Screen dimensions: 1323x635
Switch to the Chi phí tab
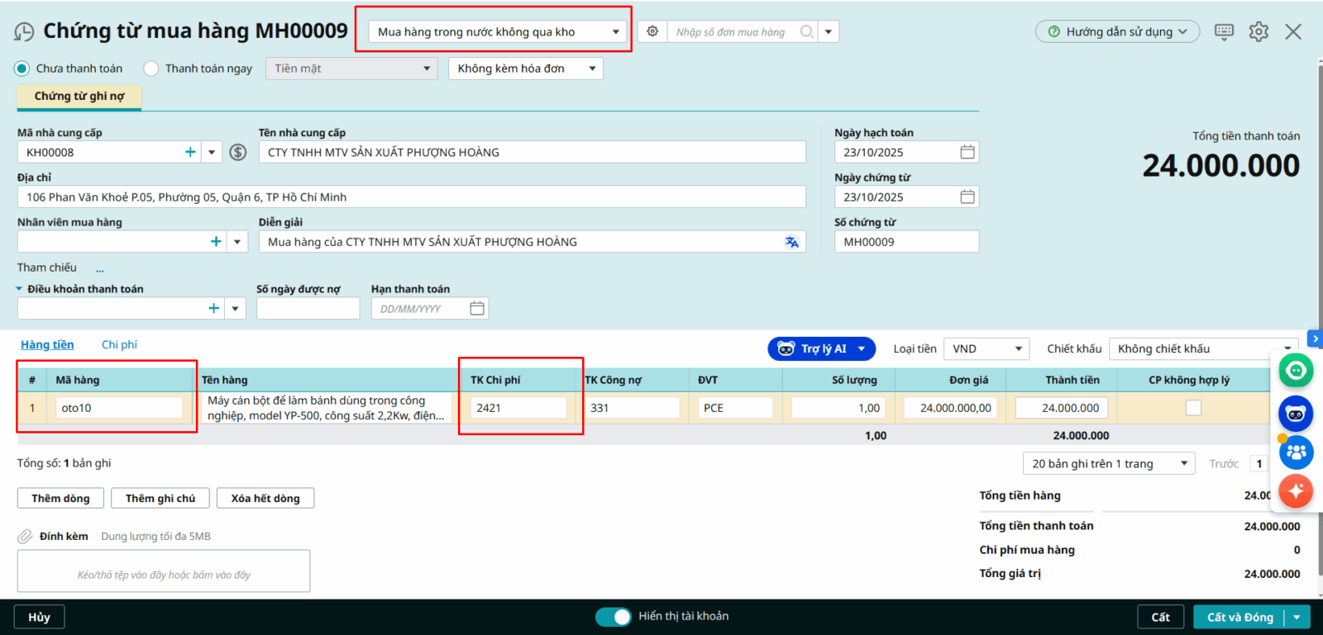[119, 344]
